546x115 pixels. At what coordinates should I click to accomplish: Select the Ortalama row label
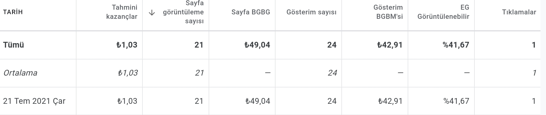[20, 73]
